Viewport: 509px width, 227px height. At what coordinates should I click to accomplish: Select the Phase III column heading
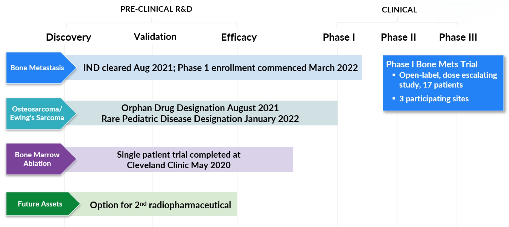(458, 37)
